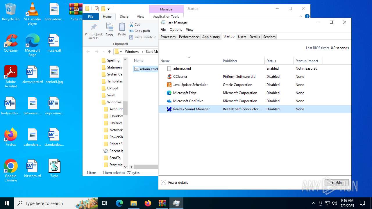Select the 7.vbs script file icon
The image size is (372, 209).
click(x=54, y=168)
